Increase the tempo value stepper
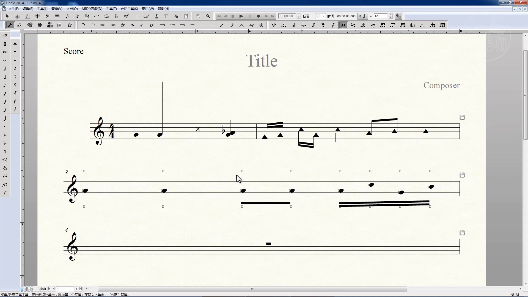 tap(391, 15)
